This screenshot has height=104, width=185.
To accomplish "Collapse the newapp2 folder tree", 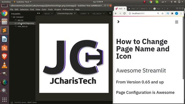I will (x=12, y=17).
